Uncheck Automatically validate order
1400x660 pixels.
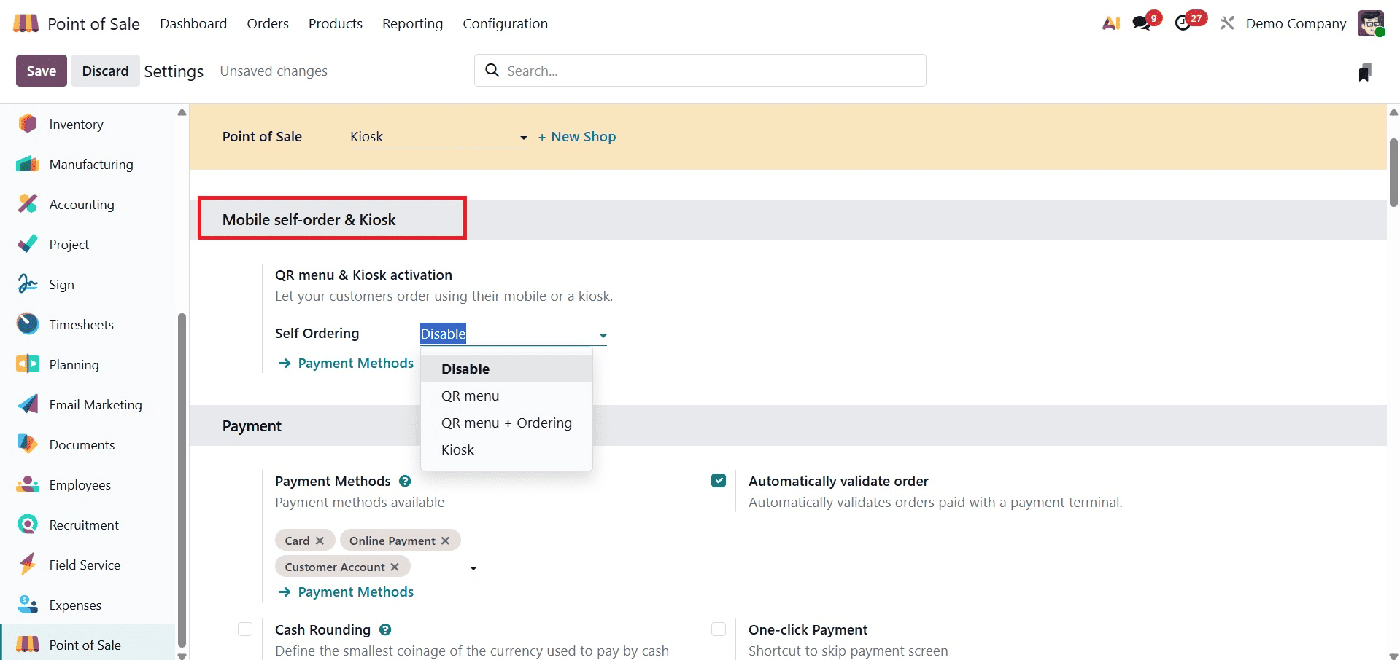coord(719,481)
